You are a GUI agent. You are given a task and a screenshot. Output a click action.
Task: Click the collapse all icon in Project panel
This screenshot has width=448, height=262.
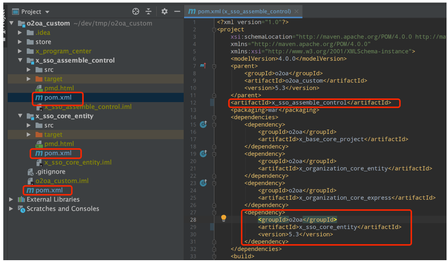(148, 11)
